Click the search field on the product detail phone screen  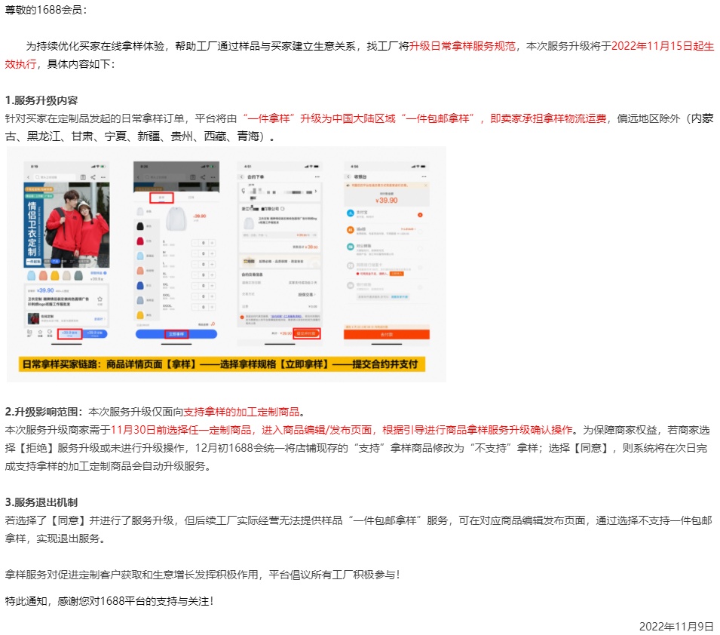54,177
